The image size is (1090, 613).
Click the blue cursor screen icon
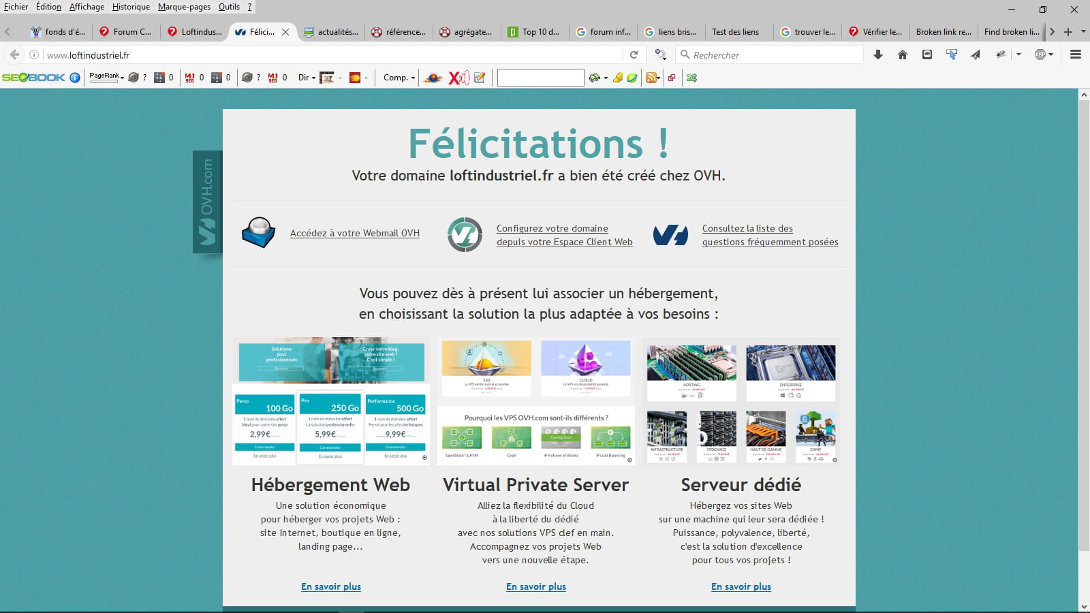click(952, 54)
